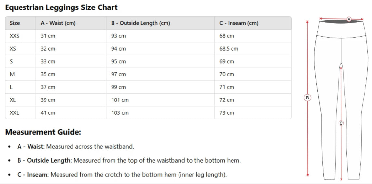Screen dimensions: 372x184
Task: Click the C - Inseam (cm) column header
Action: [x=239, y=23]
